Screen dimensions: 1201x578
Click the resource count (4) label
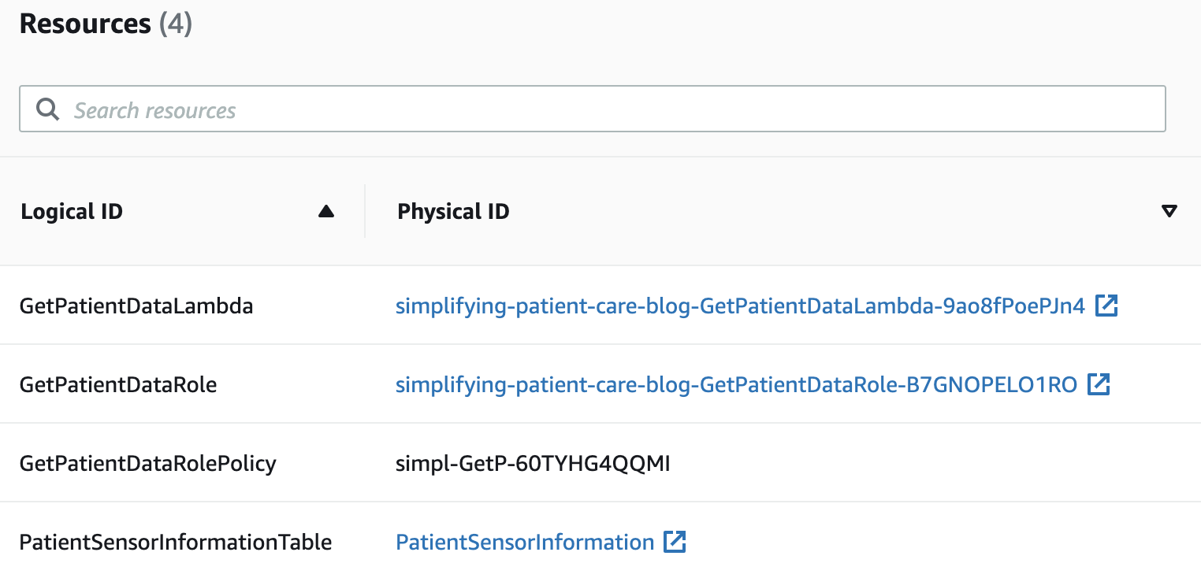point(176,24)
